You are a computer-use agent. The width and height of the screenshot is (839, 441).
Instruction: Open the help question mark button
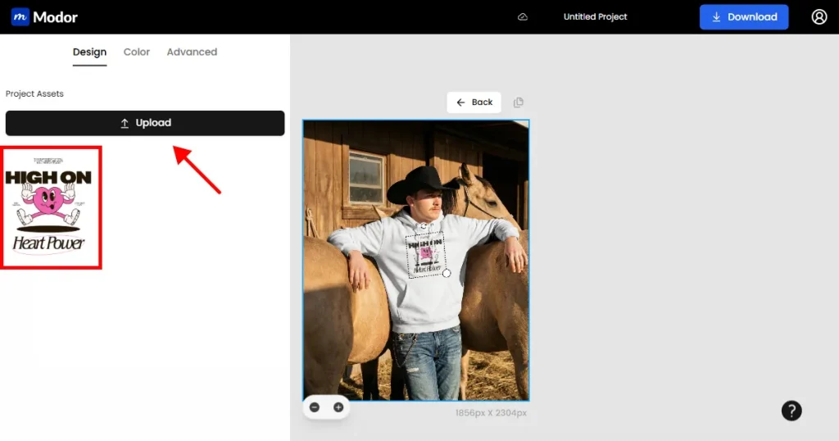pyautogui.click(x=791, y=411)
